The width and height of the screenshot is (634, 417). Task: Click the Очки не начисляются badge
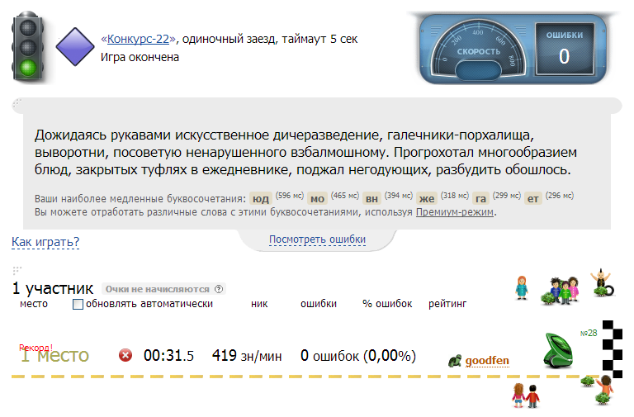click(163, 289)
